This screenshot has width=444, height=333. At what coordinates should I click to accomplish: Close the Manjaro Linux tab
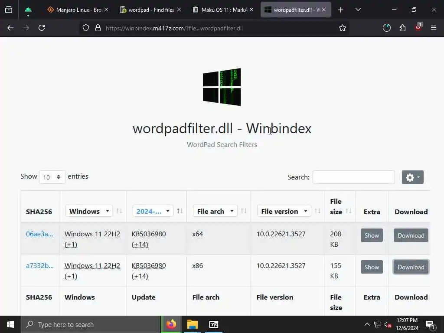tap(106, 10)
